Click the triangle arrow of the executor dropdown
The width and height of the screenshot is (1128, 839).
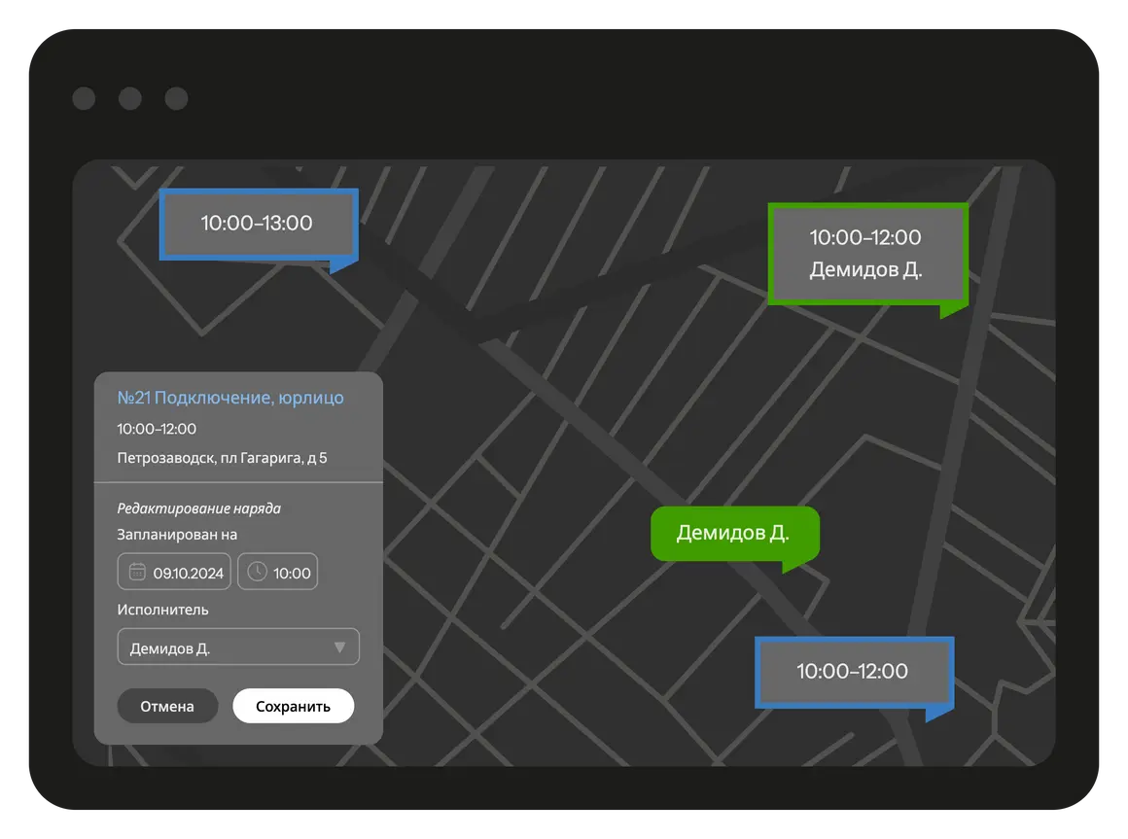(x=339, y=647)
